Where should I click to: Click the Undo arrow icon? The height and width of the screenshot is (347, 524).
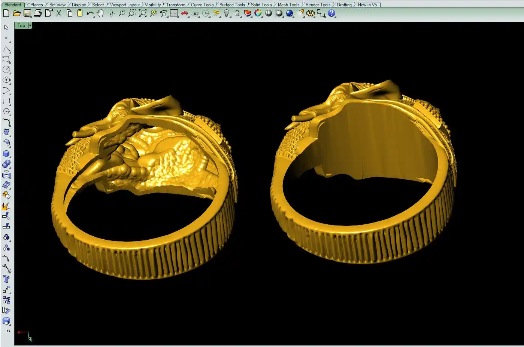90,13
